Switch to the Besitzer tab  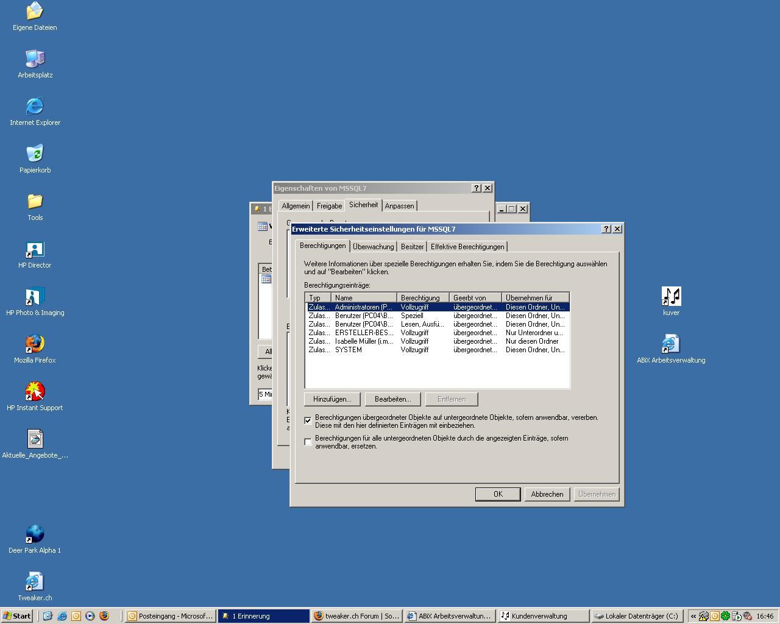[x=412, y=247]
